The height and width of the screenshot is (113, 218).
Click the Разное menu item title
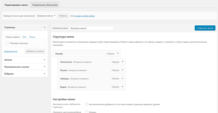[64, 70]
